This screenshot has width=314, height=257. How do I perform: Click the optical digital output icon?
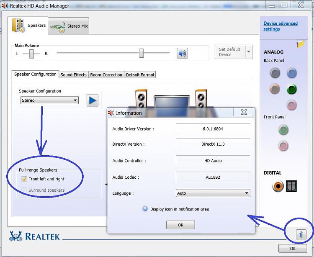[291, 186]
